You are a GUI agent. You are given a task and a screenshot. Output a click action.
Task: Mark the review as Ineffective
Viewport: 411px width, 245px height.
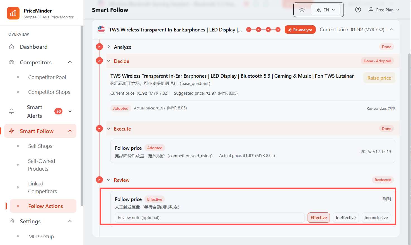[x=346, y=217]
